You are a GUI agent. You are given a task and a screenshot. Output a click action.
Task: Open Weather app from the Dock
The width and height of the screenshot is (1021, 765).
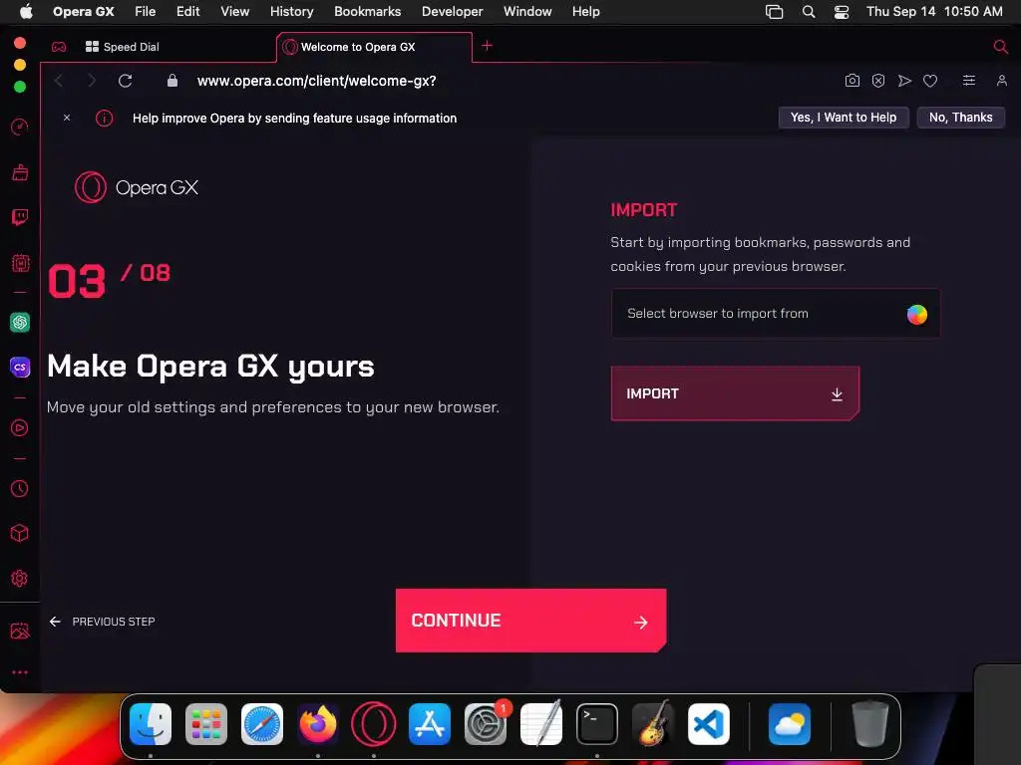(790, 724)
